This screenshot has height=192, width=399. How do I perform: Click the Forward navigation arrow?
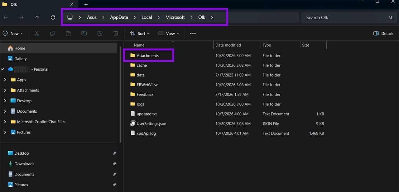click(21, 17)
